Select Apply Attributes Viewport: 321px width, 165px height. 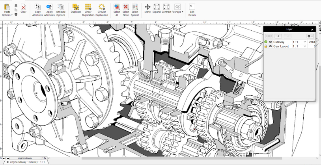[49, 10]
